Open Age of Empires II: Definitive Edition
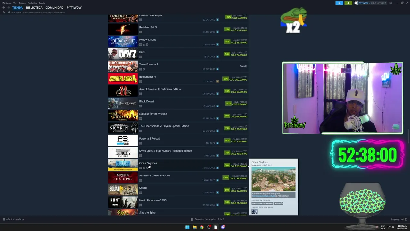Image resolution: width=410 pixels, height=231 pixels. pyautogui.click(x=178, y=91)
